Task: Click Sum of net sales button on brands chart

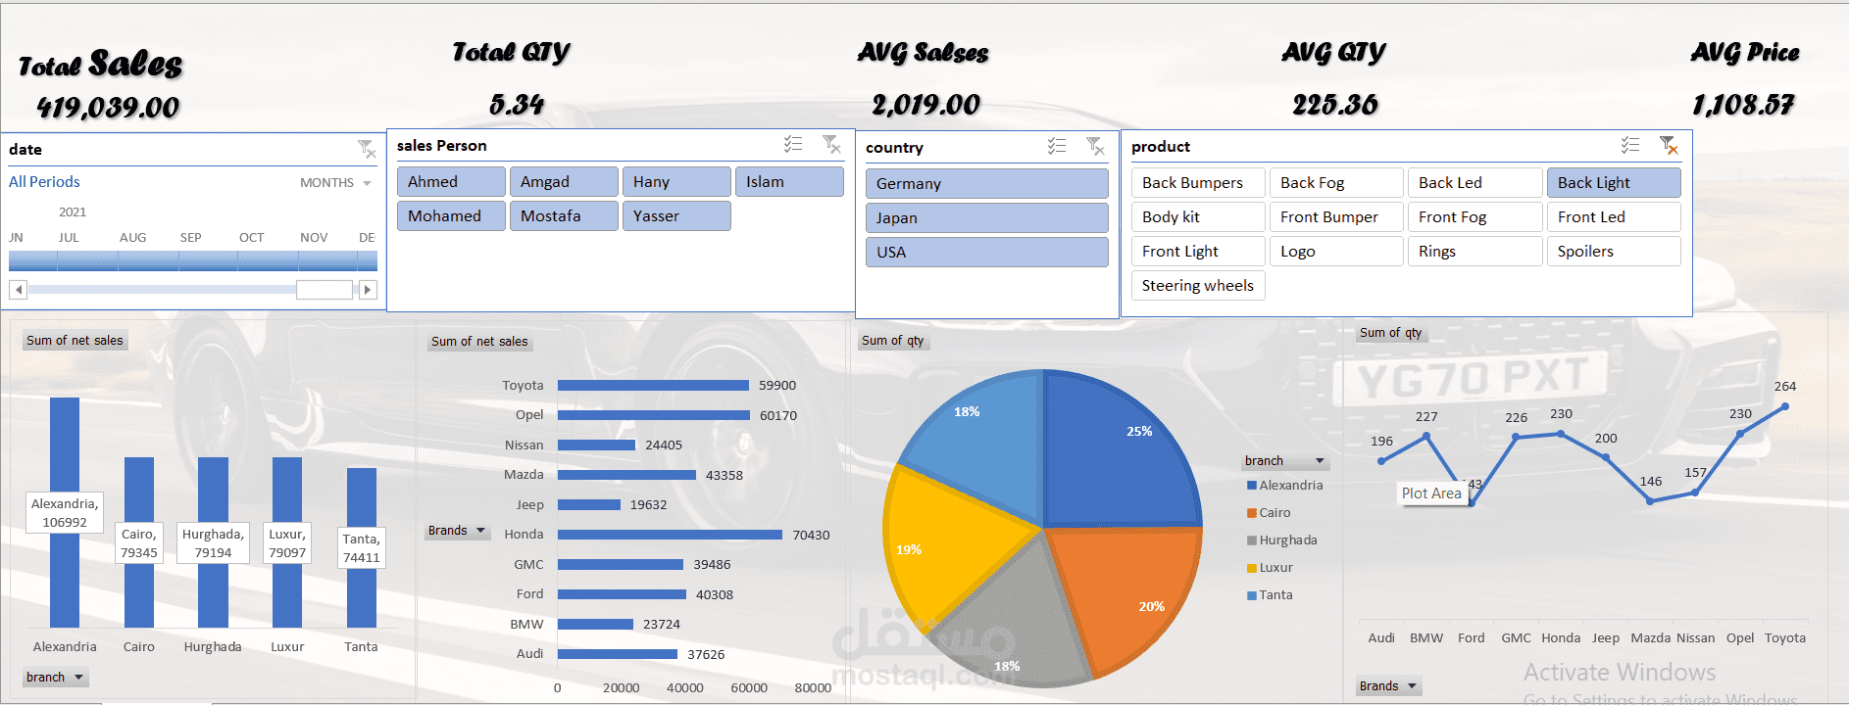Action: tap(480, 342)
